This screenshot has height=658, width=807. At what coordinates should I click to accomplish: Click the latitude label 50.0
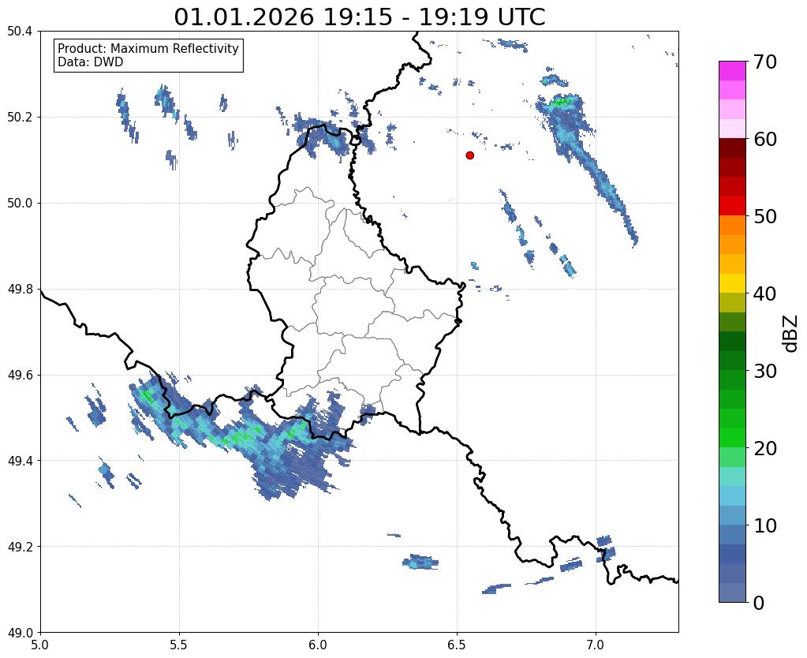tap(20, 204)
